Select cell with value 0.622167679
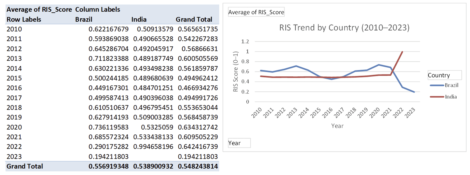The width and height of the screenshot is (470, 175). (108, 29)
